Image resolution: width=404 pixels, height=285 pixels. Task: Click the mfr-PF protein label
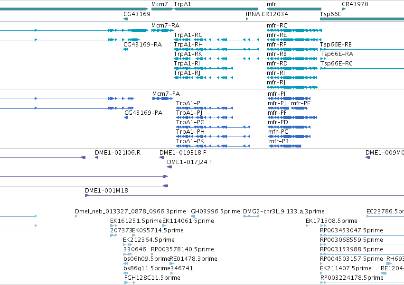pyautogui.click(x=277, y=113)
